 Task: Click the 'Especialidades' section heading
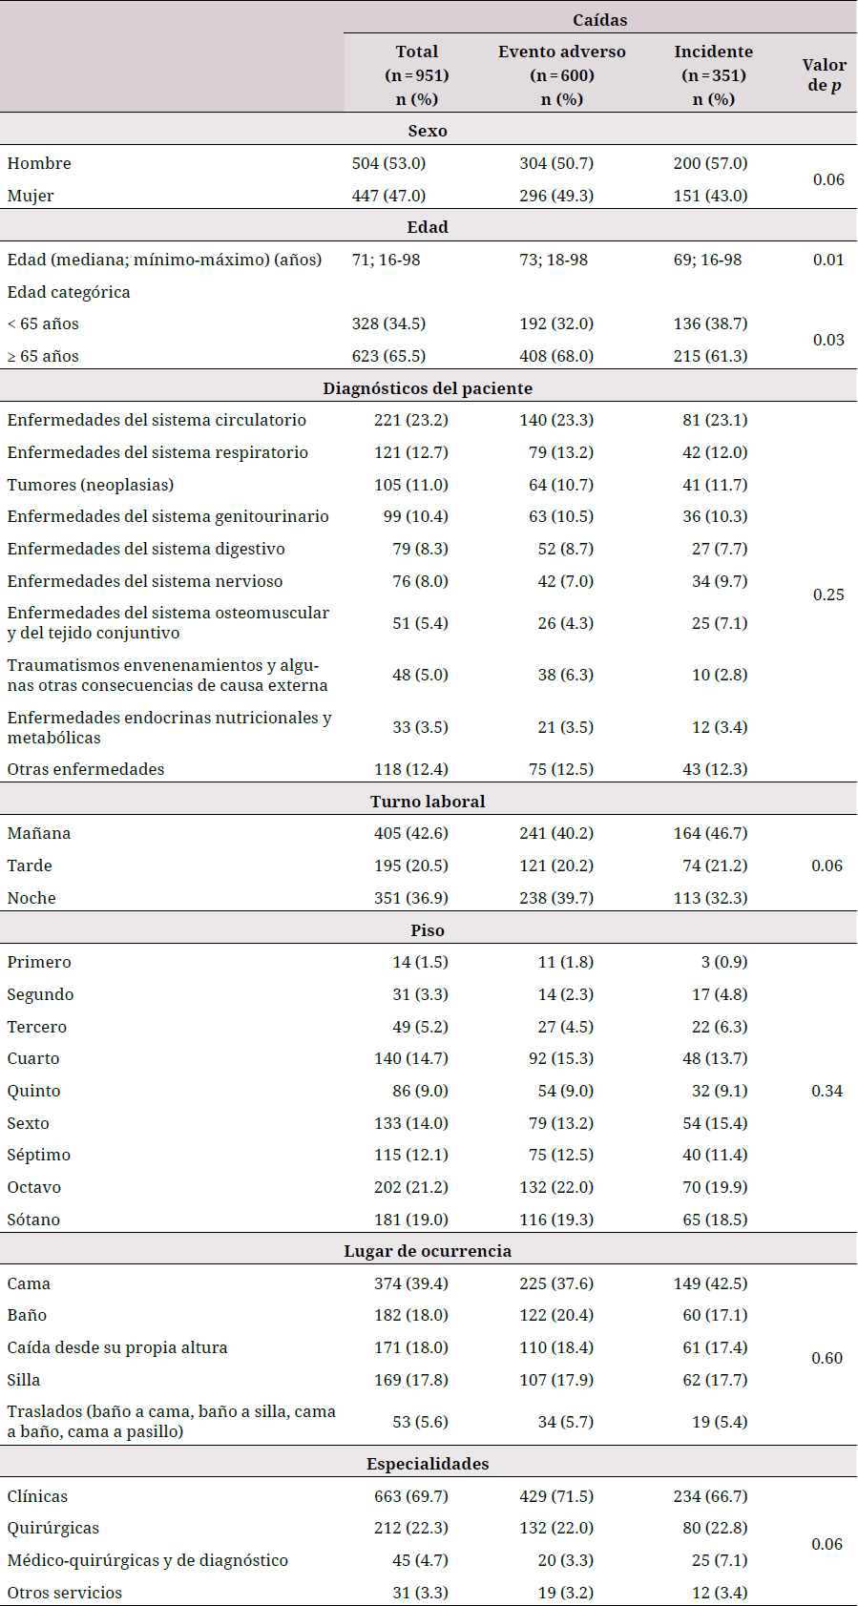pyautogui.click(x=428, y=1464)
